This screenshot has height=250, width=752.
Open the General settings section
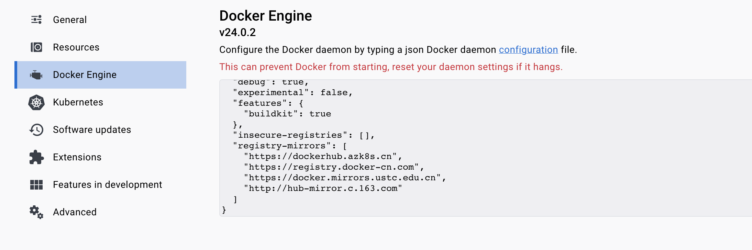[70, 20]
